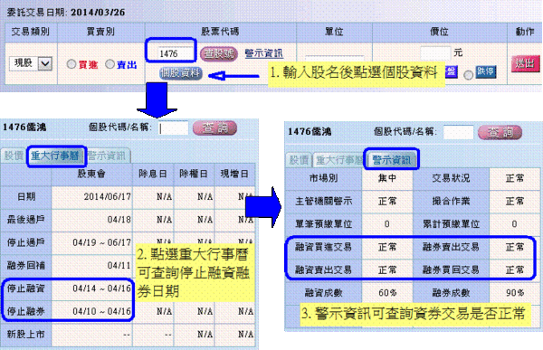The height and width of the screenshot is (350, 543).
Task: Switch to the greyed 警示資訊 tab in the calendar panel
Action: pyautogui.click(x=108, y=156)
